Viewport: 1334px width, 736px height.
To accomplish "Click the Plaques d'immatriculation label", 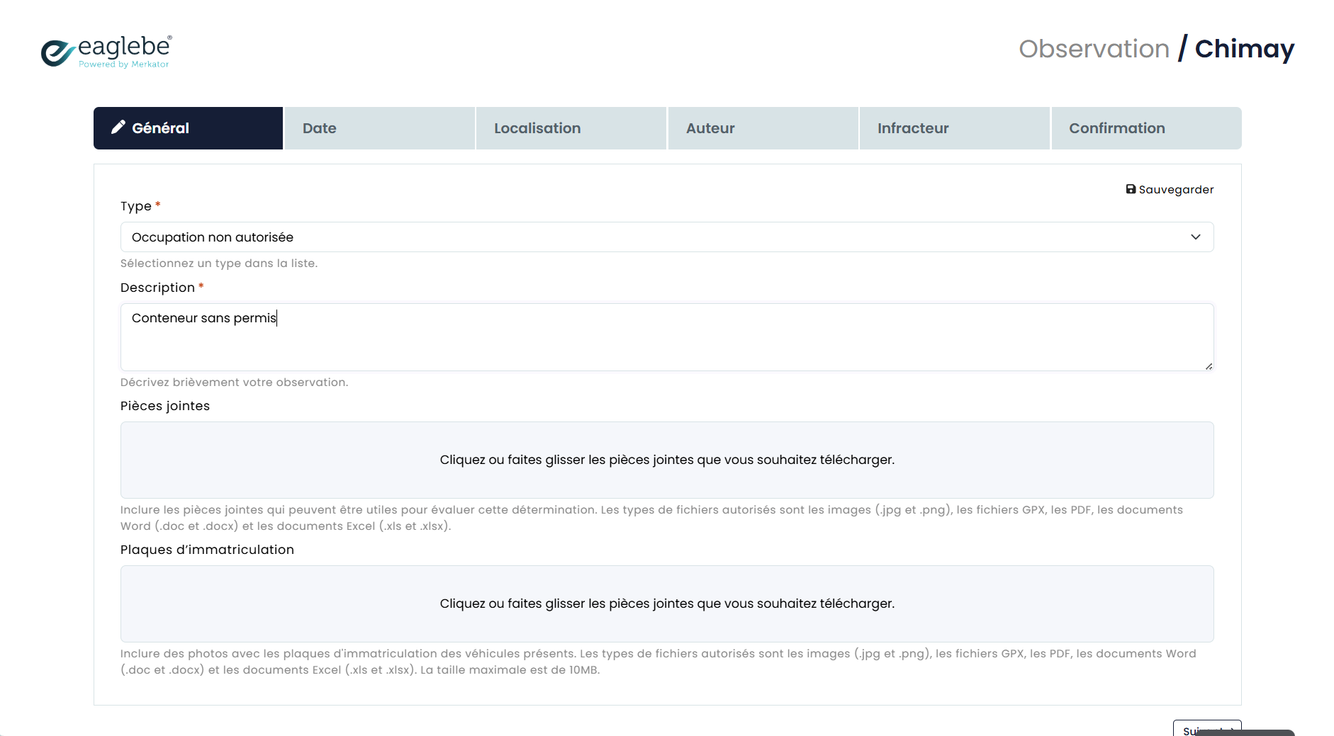I will coord(207,550).
